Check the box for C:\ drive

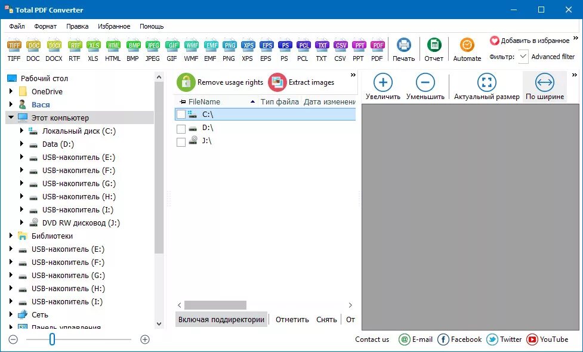[x=181, y=115]
